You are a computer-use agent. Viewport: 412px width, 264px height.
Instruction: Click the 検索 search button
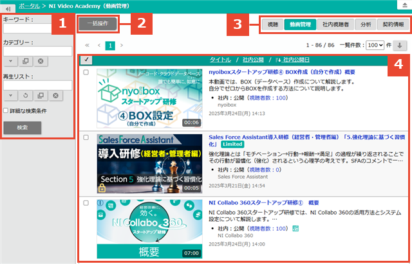23,128
